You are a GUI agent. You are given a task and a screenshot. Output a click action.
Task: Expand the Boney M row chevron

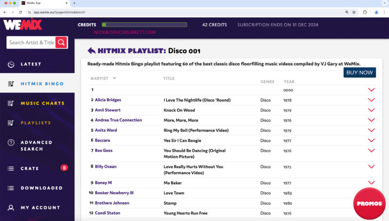pyautogui.click(x=371, y=183)
